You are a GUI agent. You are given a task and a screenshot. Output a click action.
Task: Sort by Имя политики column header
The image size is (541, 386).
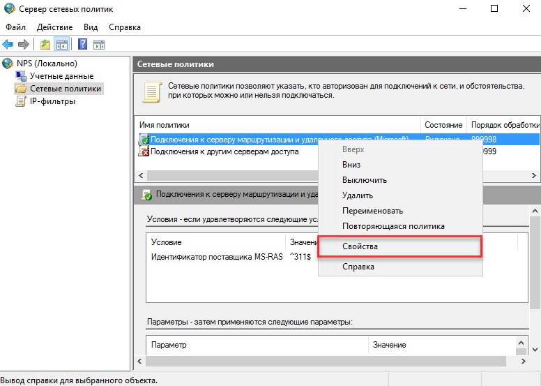(277, 125)
